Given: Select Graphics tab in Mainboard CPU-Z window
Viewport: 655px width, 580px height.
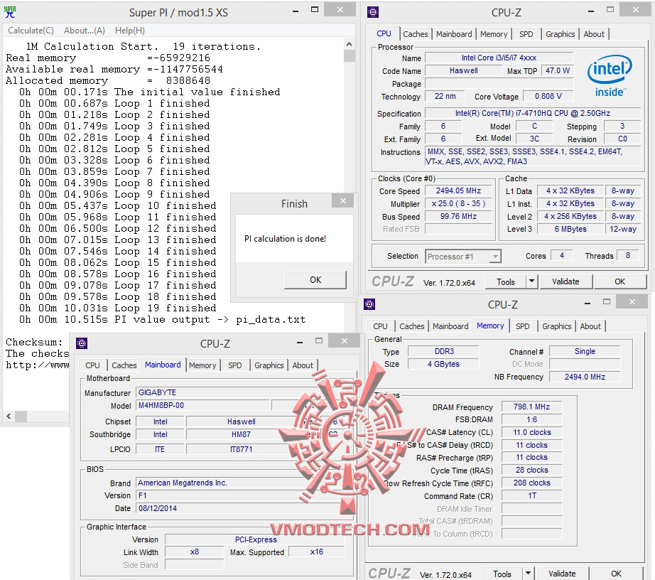Looking at the screenshot, I should pyautogui.click(x=269, y=365).
